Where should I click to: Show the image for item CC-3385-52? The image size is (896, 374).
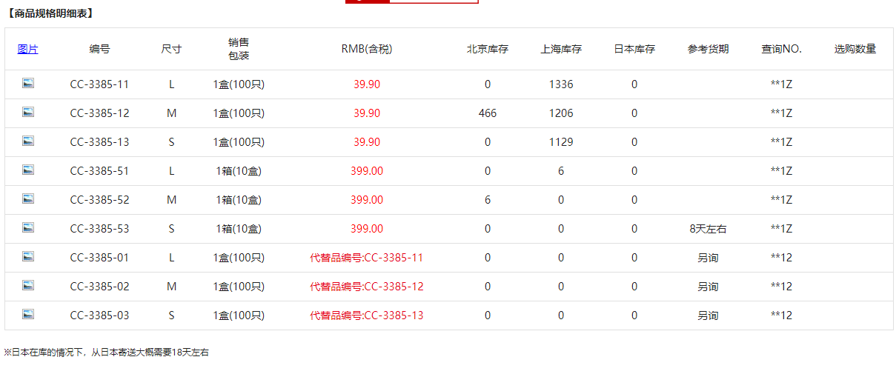pyautogui.click(x=28, y=199)
